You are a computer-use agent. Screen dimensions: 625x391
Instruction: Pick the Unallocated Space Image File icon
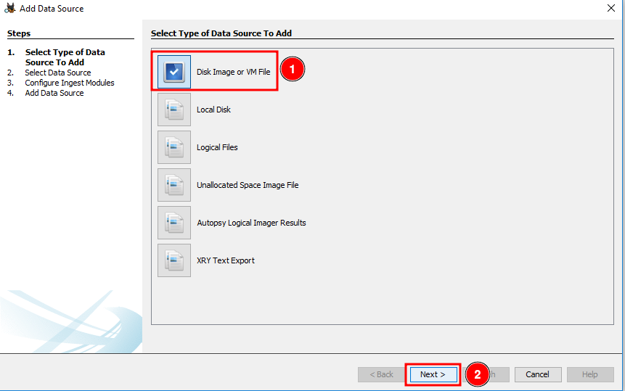pos(174,185)
